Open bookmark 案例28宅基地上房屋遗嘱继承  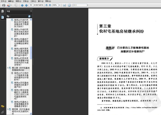click(x=21, y=104)
